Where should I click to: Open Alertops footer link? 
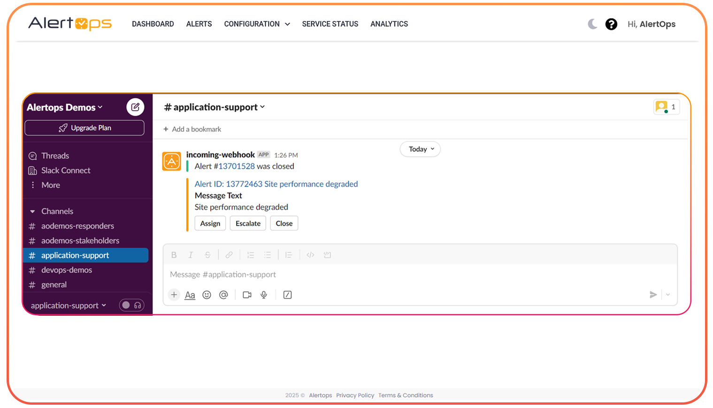pyautogui.click(x=321, y=395)
